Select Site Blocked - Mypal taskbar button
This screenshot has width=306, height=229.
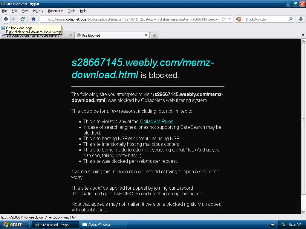click(x=55, y=225)
